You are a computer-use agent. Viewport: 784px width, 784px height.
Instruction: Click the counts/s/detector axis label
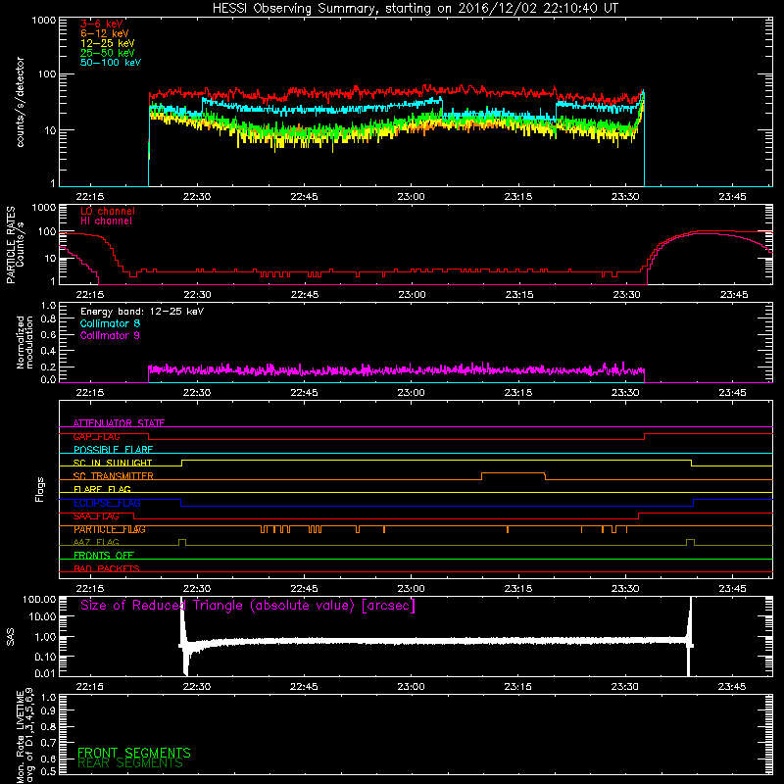(x=21, y=102)
